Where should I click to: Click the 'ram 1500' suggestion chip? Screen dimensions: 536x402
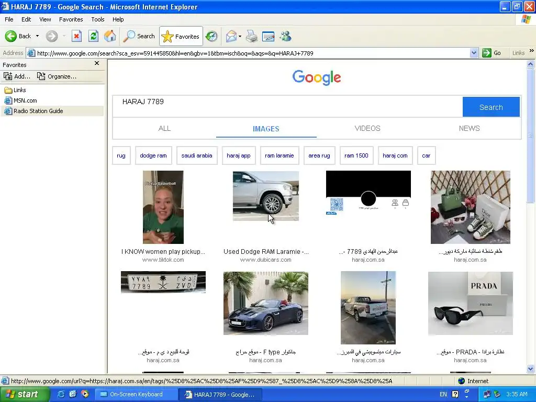click(356, 155)
